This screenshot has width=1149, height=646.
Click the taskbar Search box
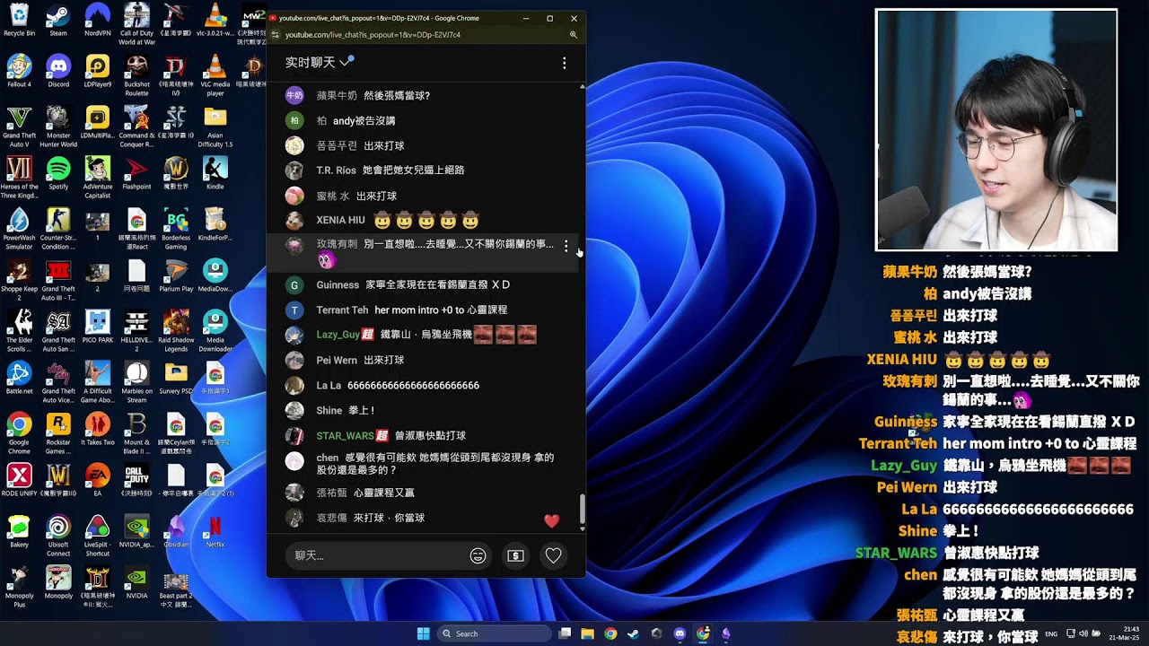[x=493, y=633]
